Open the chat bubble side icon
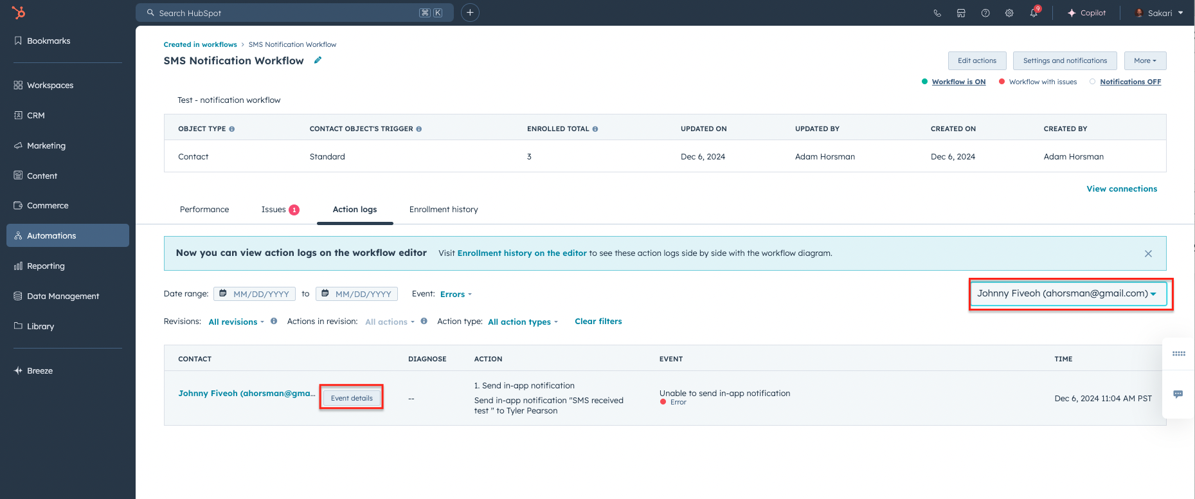The width and height of the screenshot is (1195, 499). pyautogui.click(x=1178, y=394)
